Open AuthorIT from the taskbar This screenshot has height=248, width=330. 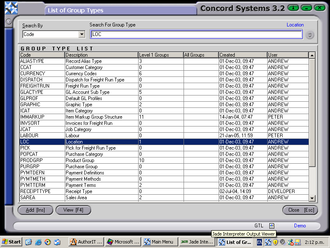[85, 242]
